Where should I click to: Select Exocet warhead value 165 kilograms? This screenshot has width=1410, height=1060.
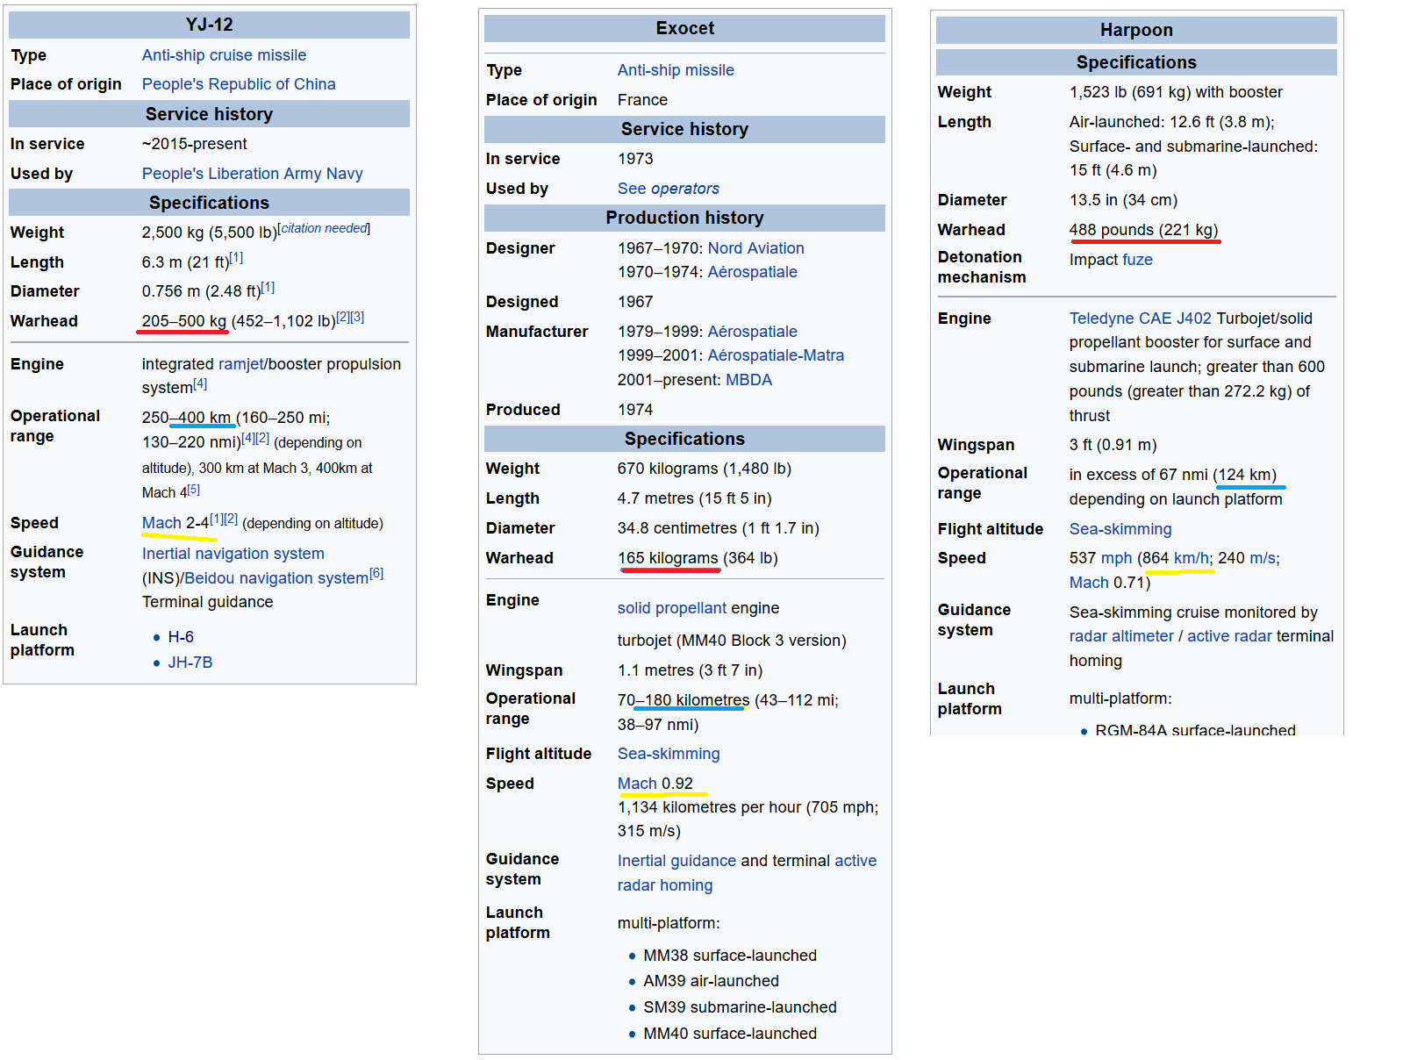(668, 558)
